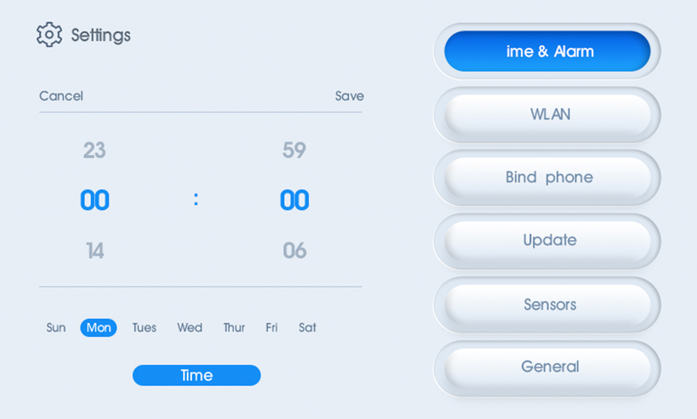
Task: Enable Thur in the day row
Action: pyautogui.click(x=234, y=328)
